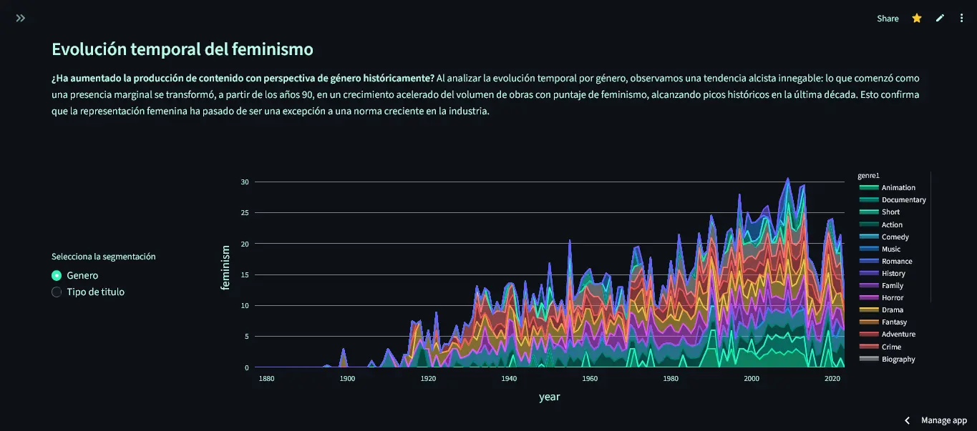This screenshot has height=431, width=977.
Task: Toggle Animation series in the legend
Action: tap(898, 188)
